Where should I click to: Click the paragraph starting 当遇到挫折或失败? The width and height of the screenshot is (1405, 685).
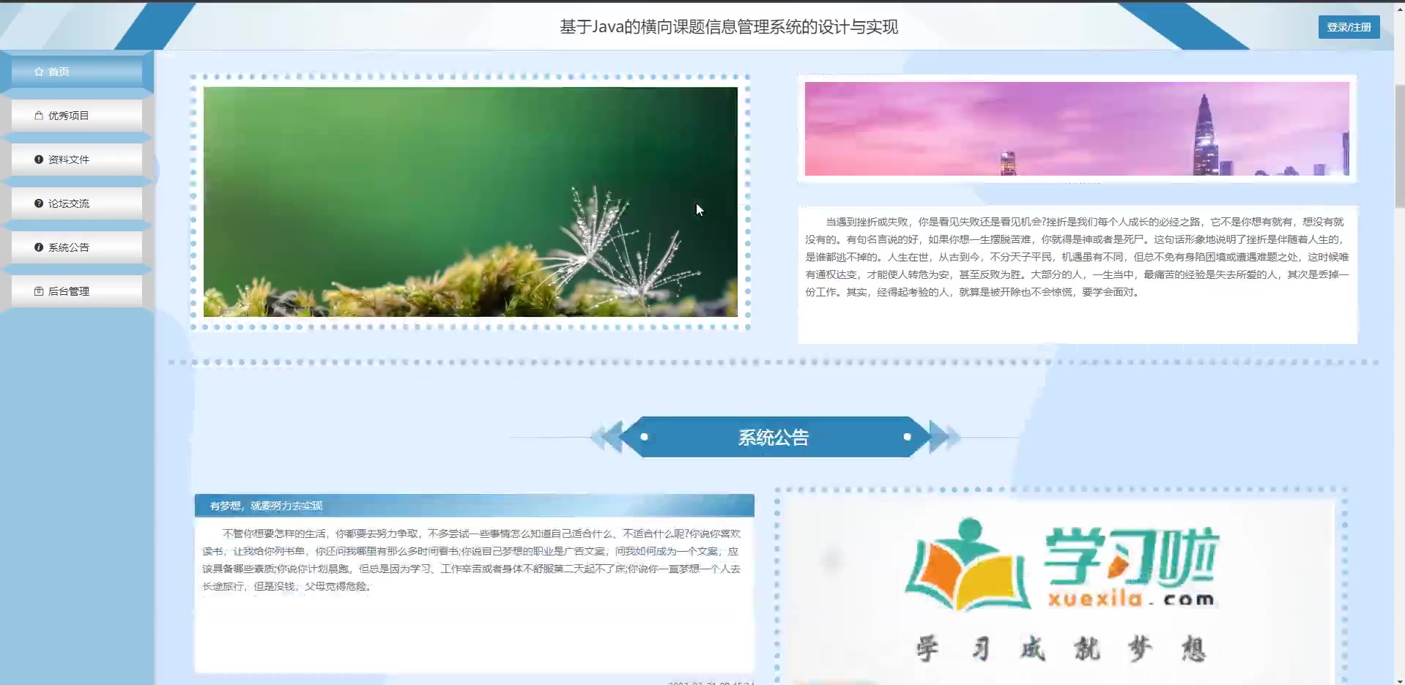pyautogui.click(x=1077, y=257)
